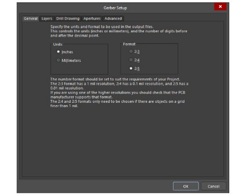Screen dimensions: 244x196
Task: Choose the Millimeters units option
Action: click(58, 61)
